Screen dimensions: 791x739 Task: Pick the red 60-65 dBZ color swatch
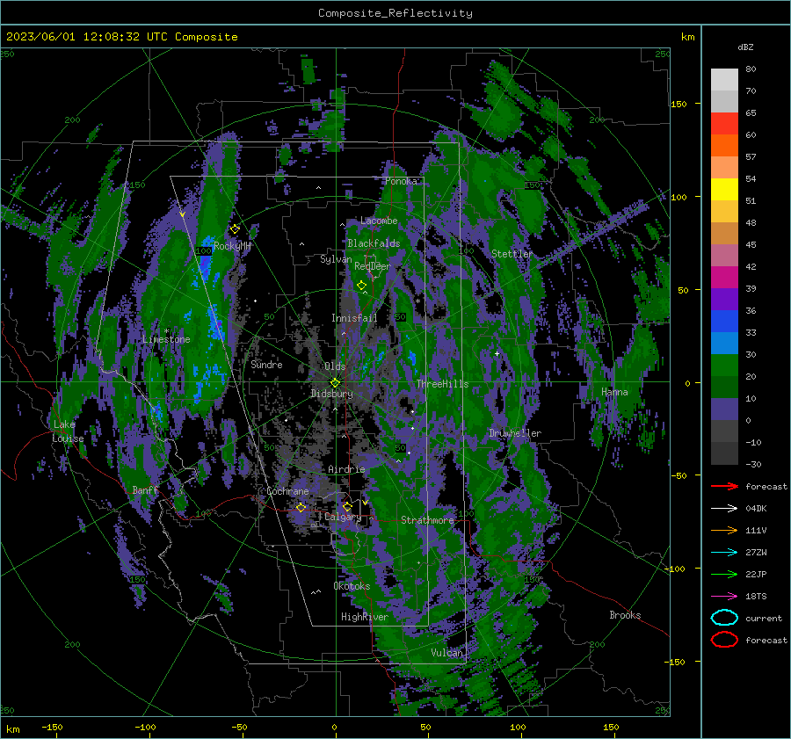[724, 123]
